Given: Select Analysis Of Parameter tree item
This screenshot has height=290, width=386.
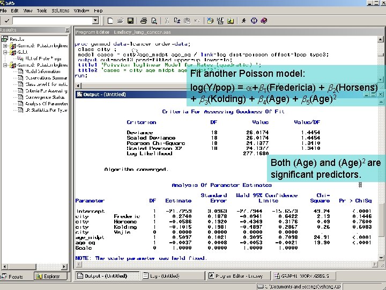Looking at the screenshot, I should 46,104.
